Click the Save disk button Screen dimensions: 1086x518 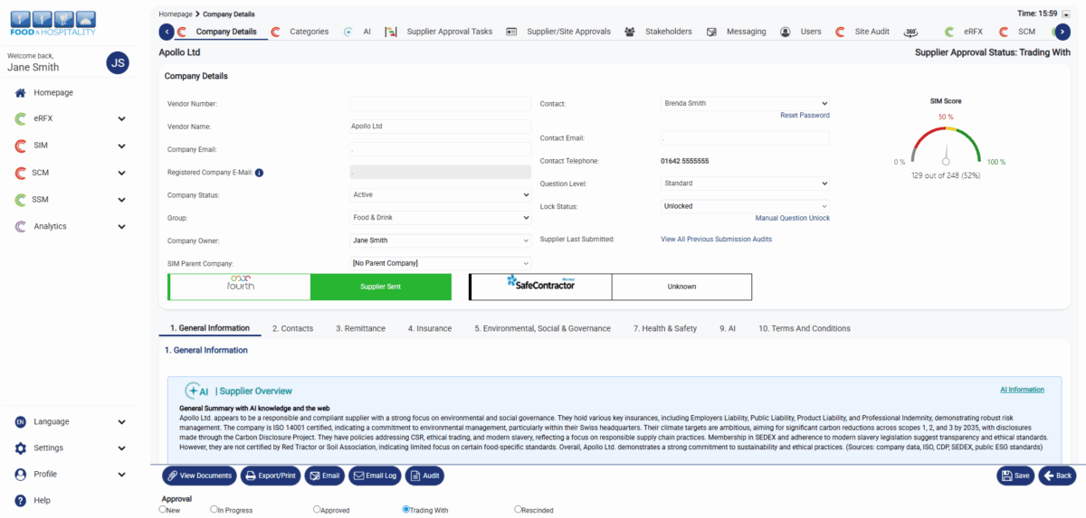(x=1015, y=476)
